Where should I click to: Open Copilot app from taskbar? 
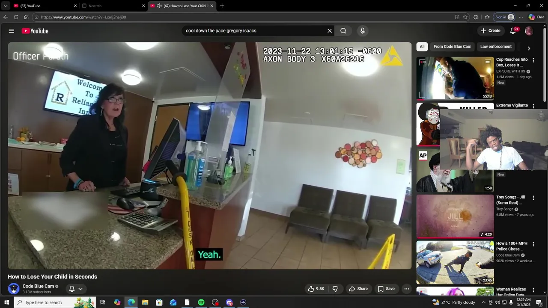[117, 302]
